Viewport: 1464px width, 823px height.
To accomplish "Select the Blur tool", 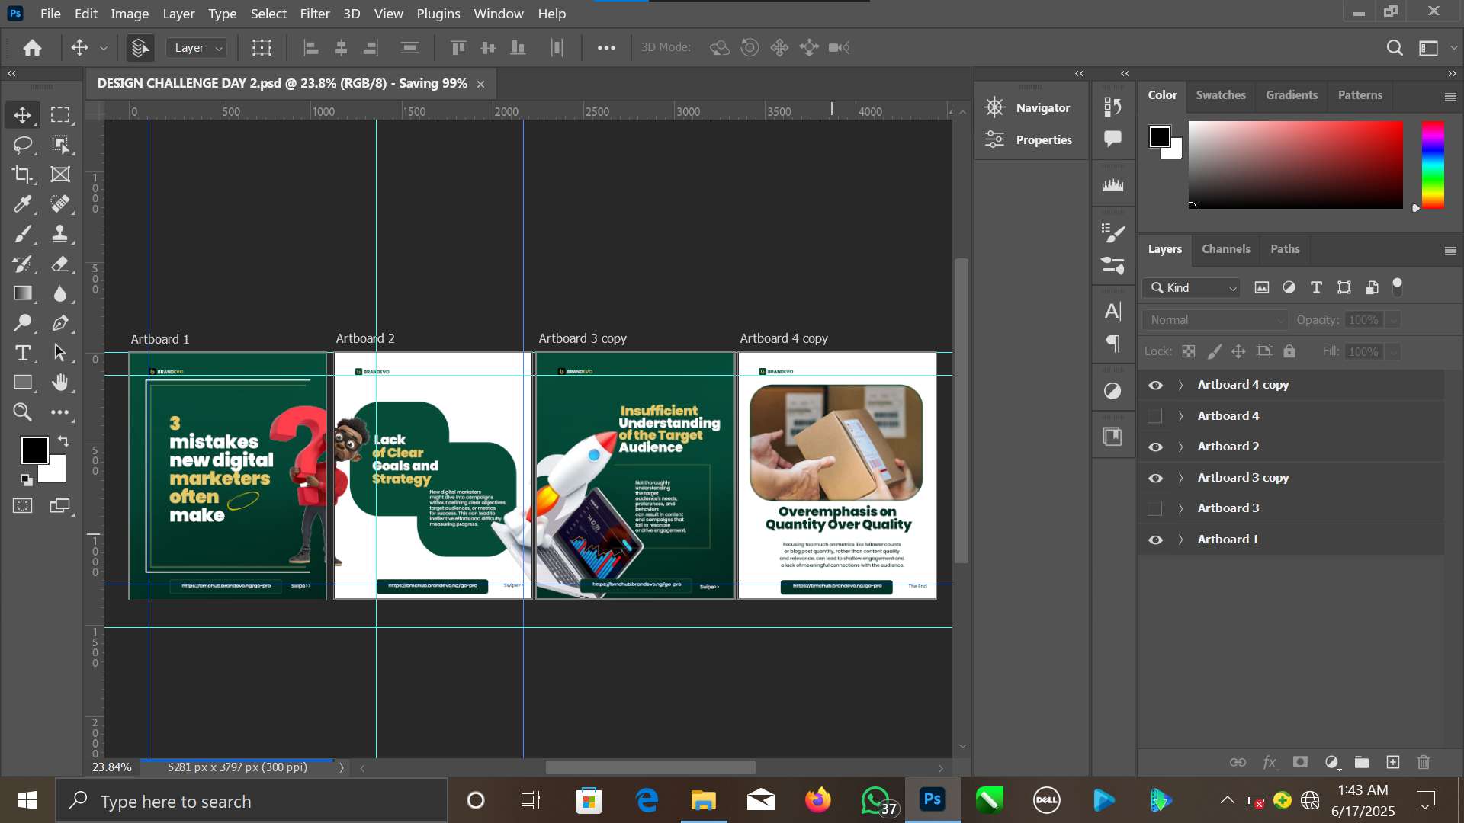I will [60, 293].
